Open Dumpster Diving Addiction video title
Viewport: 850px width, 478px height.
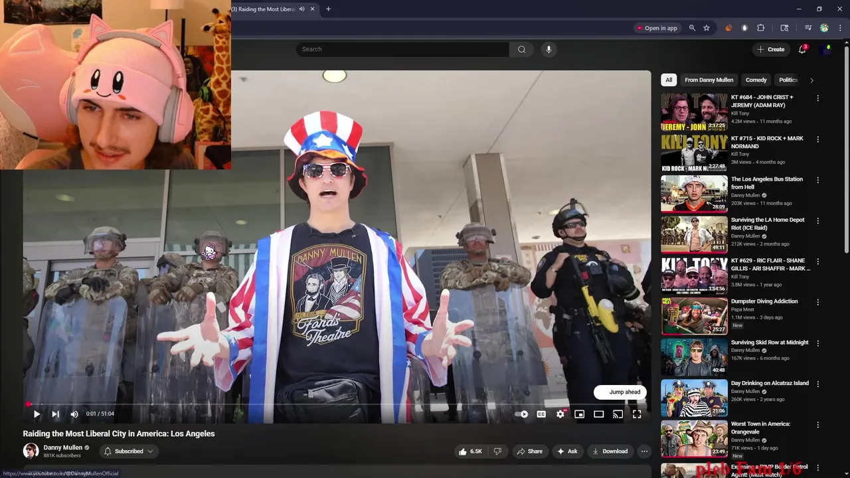(x=764, y=301)
